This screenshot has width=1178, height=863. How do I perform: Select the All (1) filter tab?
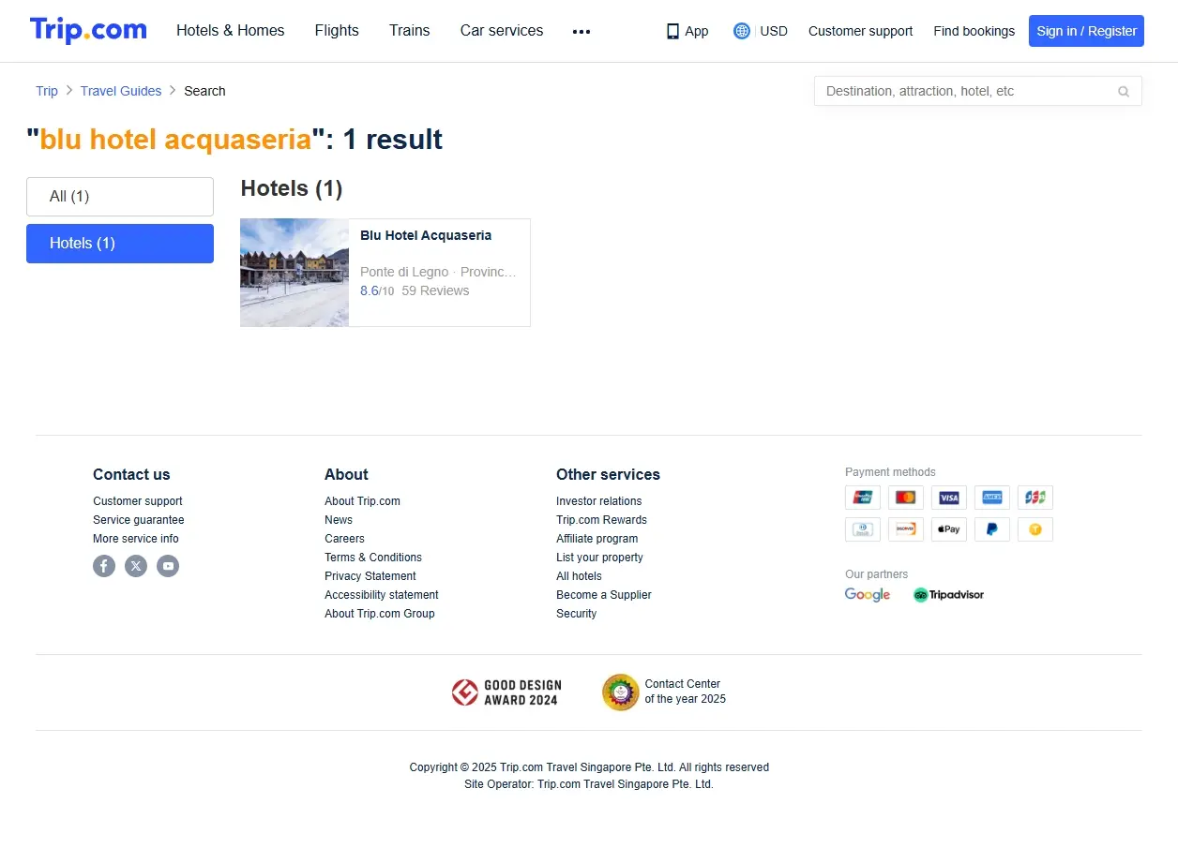tap(120, 197)
